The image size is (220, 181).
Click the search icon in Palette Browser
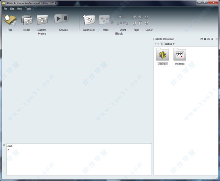(x=212, y=39)
